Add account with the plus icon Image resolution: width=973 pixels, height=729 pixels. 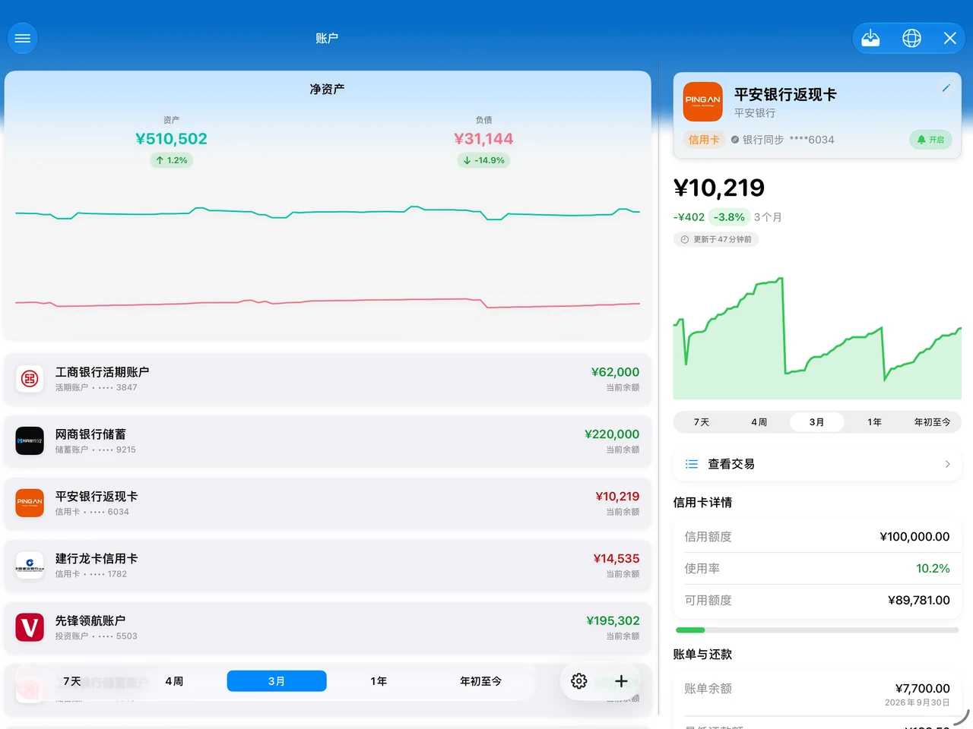tap(621, 681)
